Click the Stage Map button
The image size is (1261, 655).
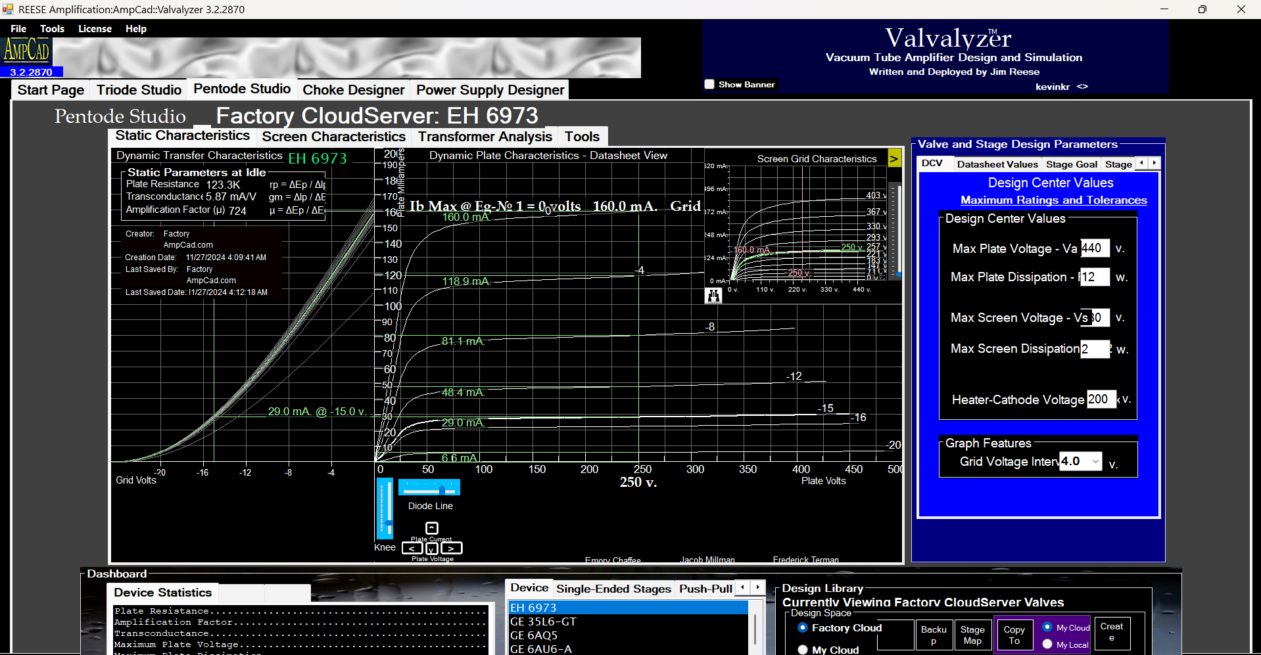click(972, 635)
